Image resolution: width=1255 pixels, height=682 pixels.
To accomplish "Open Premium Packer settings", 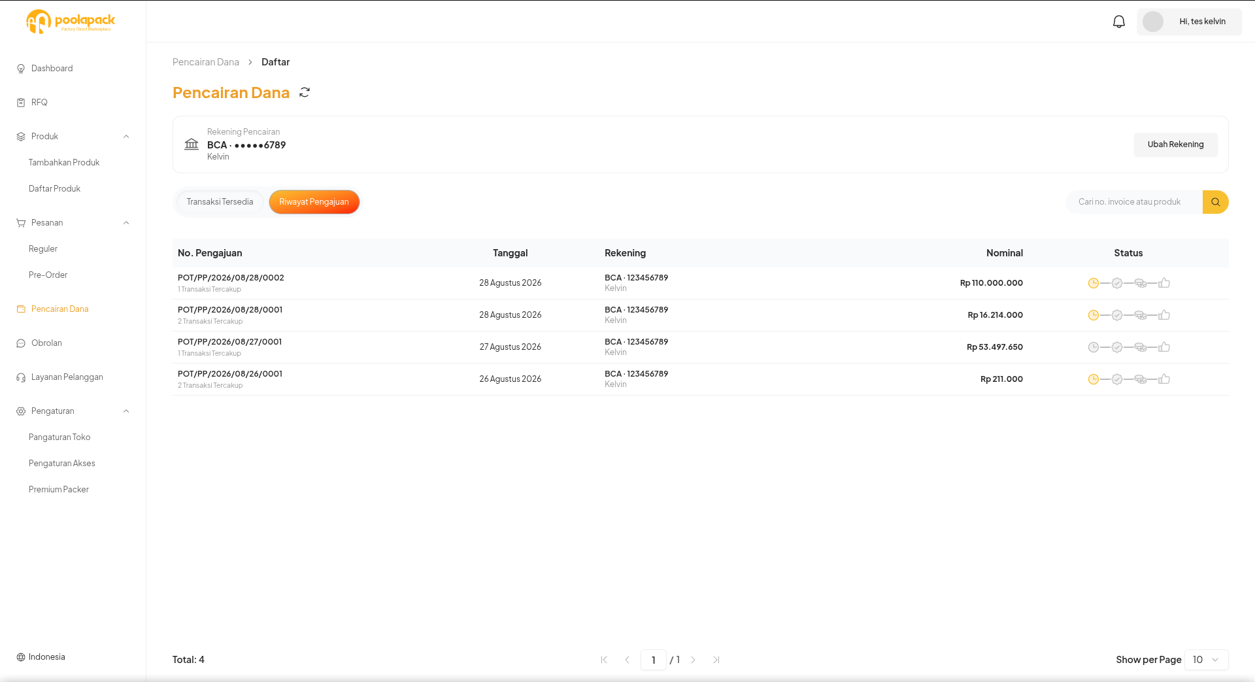I will pyautogui.click(x=59, y=490).
